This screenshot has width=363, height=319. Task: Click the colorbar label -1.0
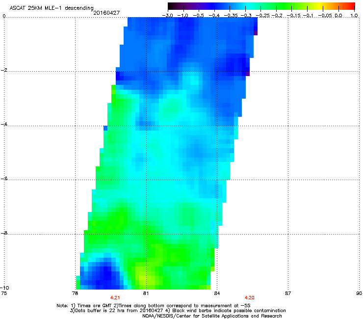click(x=183, y=16)
